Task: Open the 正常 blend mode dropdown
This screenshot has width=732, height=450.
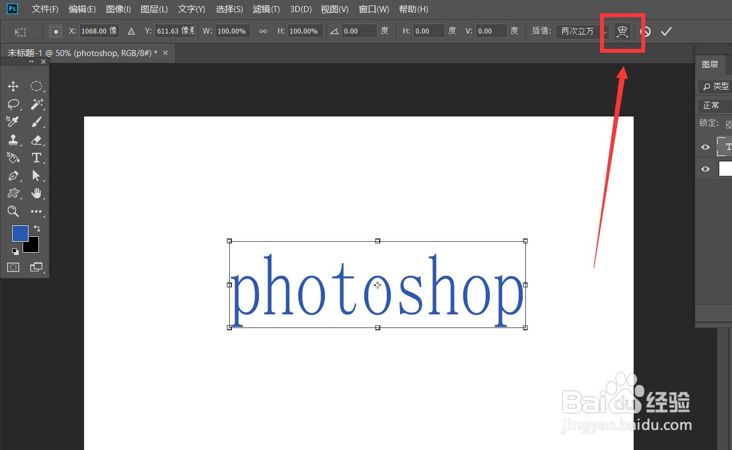Action: (x=716, y=105)
